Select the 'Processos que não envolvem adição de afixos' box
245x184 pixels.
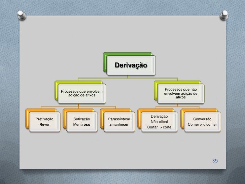coord(181,94)
